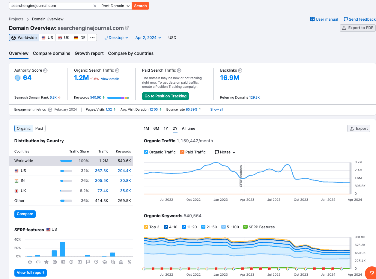Click the globe icon next to Authority Score
This screenshot has height=279, width=376.
coord(45,70)
